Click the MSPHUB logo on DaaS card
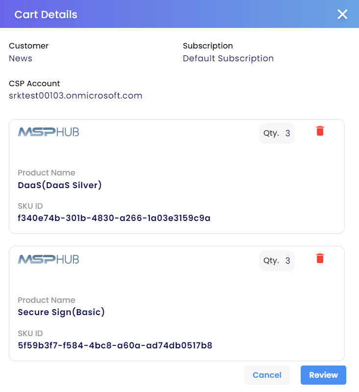Viewport: 359px width, 392px height. click(x=48, y=132)
